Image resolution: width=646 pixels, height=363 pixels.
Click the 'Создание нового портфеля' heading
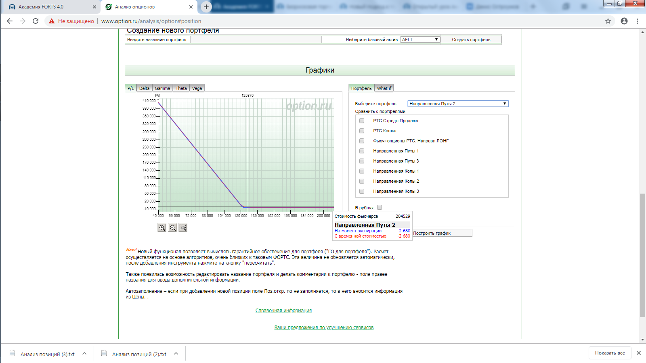[173, 30]
